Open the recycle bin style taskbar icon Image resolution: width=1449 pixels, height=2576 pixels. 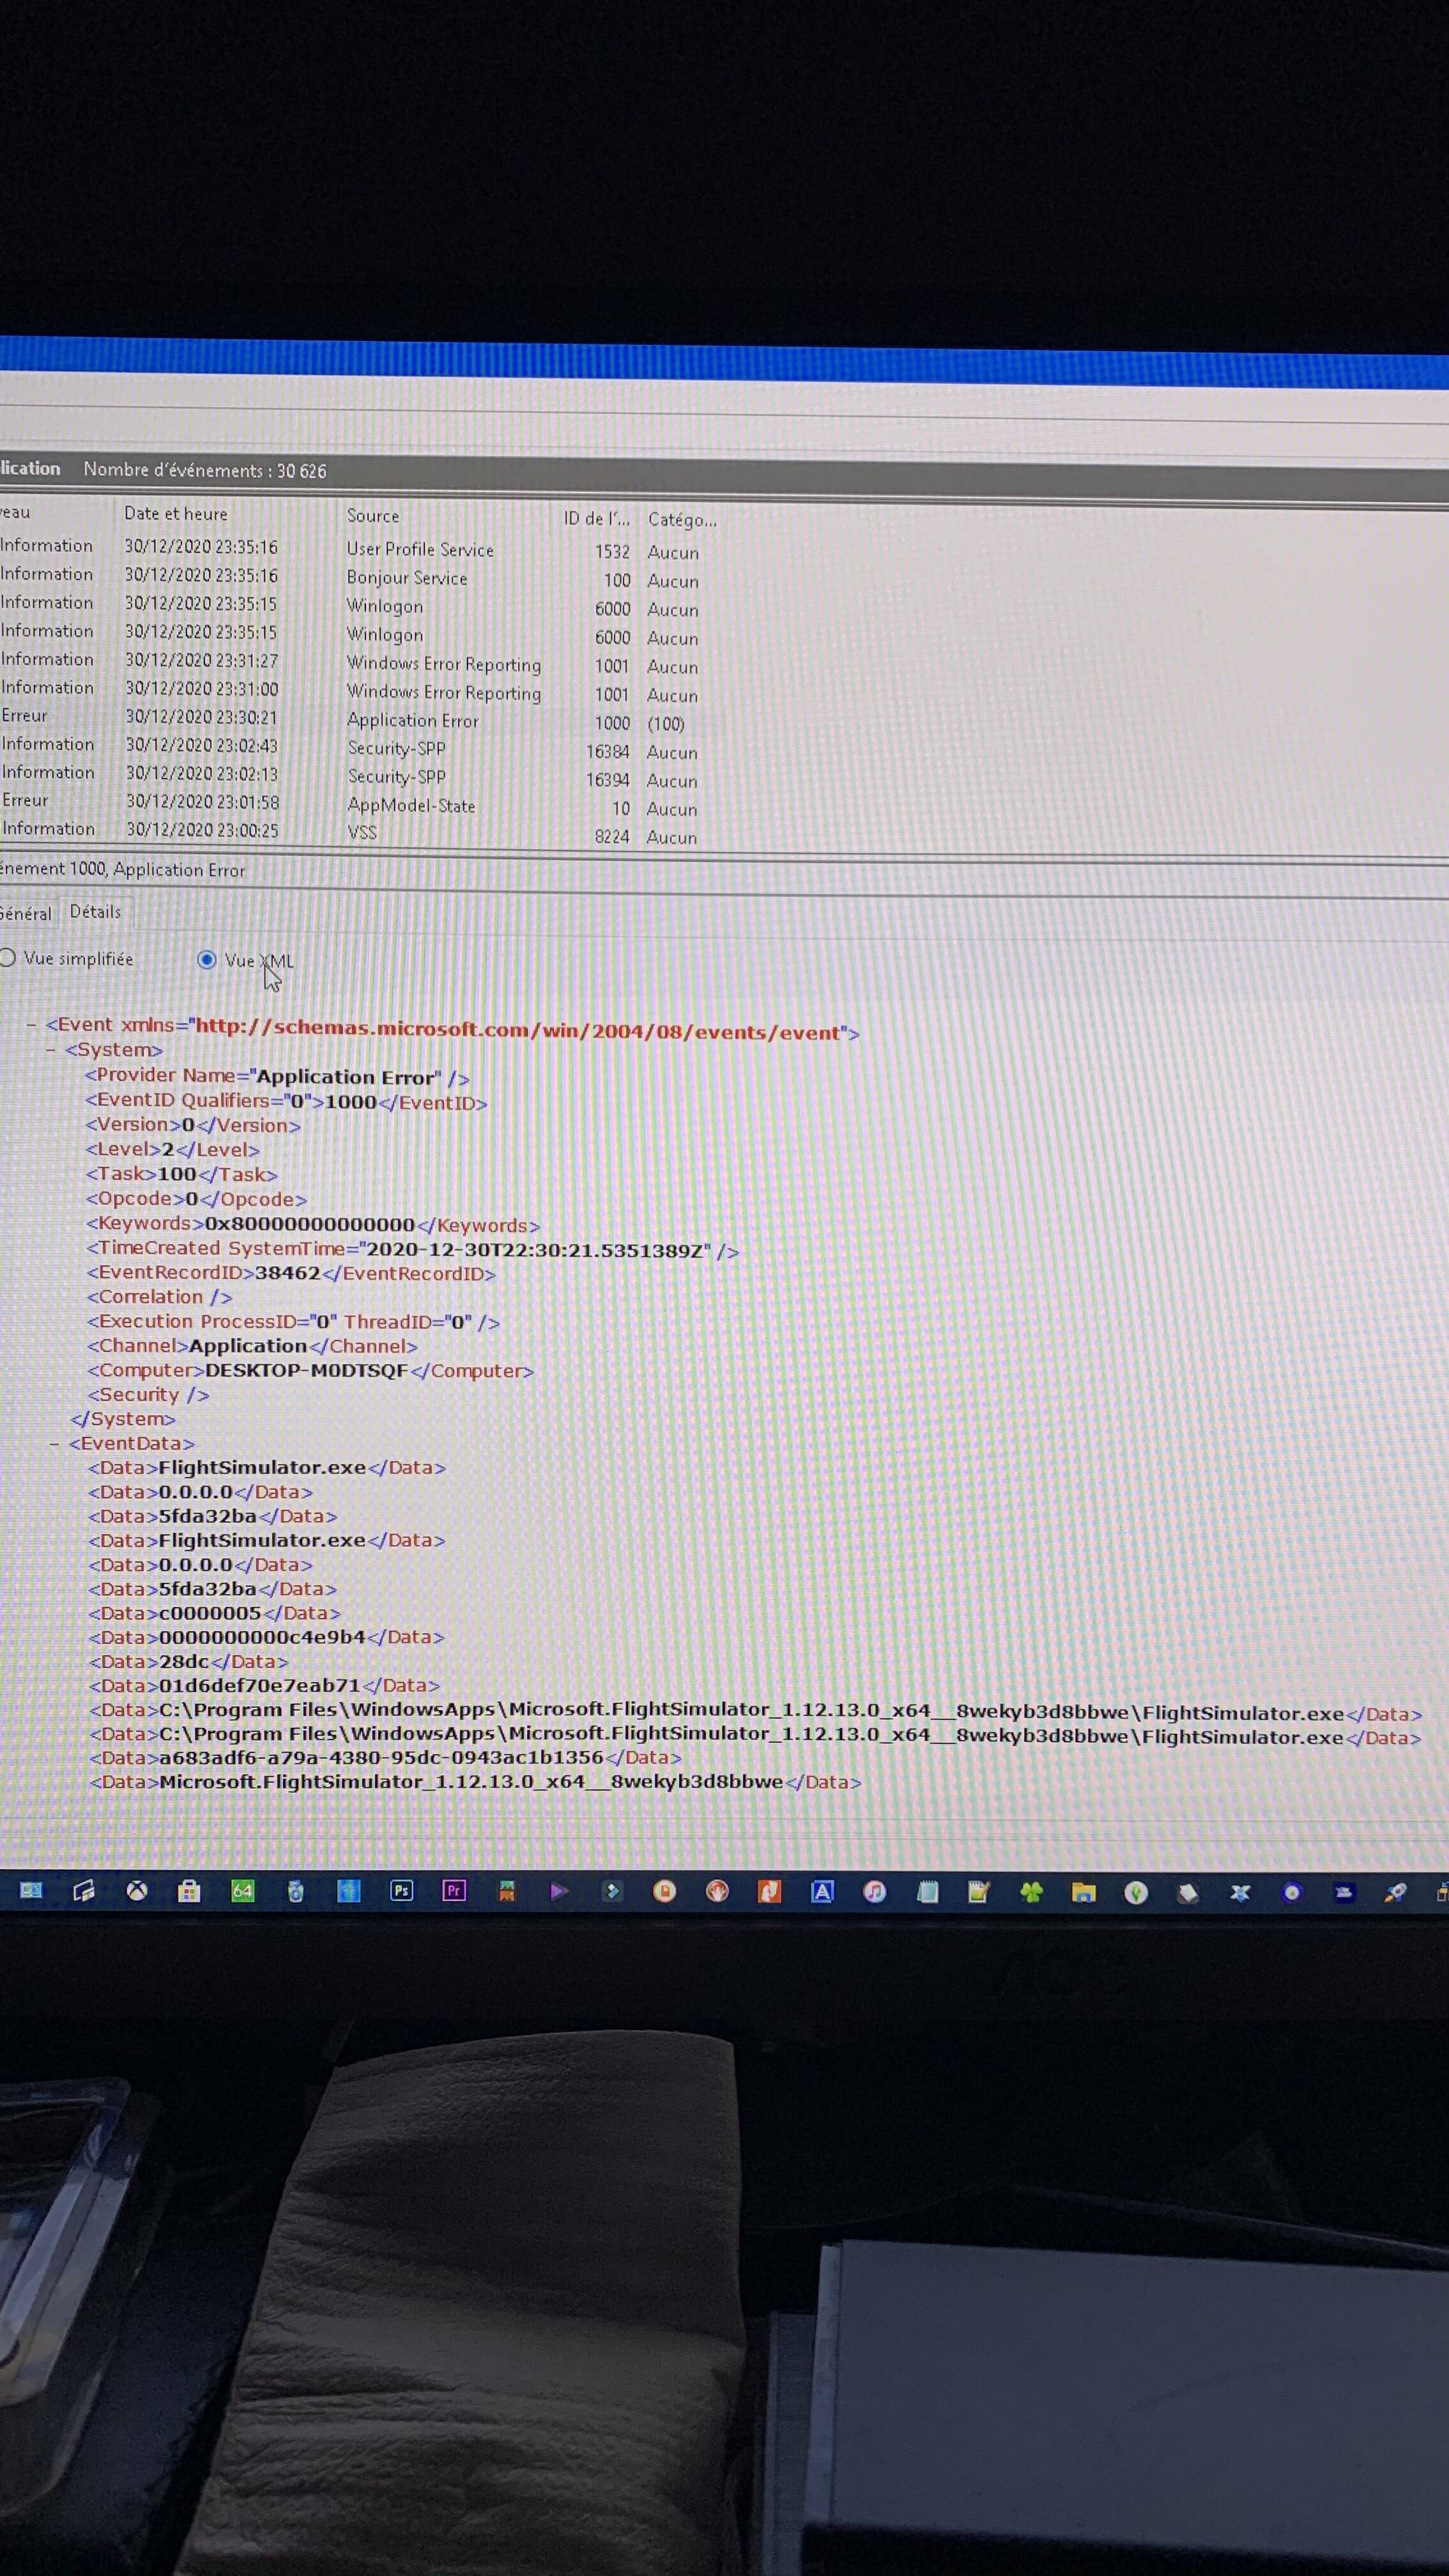pos(295,1891)
